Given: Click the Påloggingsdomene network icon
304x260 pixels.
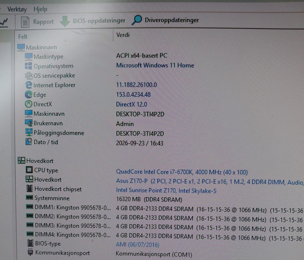Looking at the screenshot, I should point(29,133).
